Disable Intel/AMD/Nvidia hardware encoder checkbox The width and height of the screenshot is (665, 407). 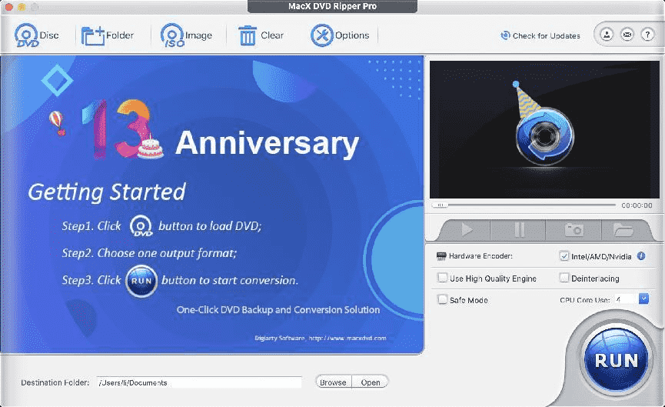click(x=564, y=256)
